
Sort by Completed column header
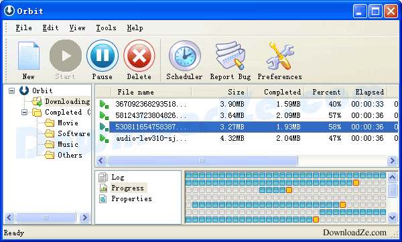(276, 92)
